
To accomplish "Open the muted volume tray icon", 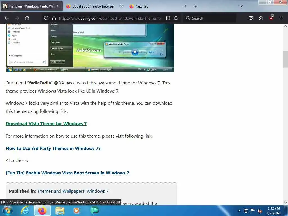I will point(260,211).
